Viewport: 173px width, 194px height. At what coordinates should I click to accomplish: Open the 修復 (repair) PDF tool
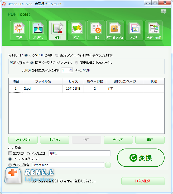pos(19,30)
